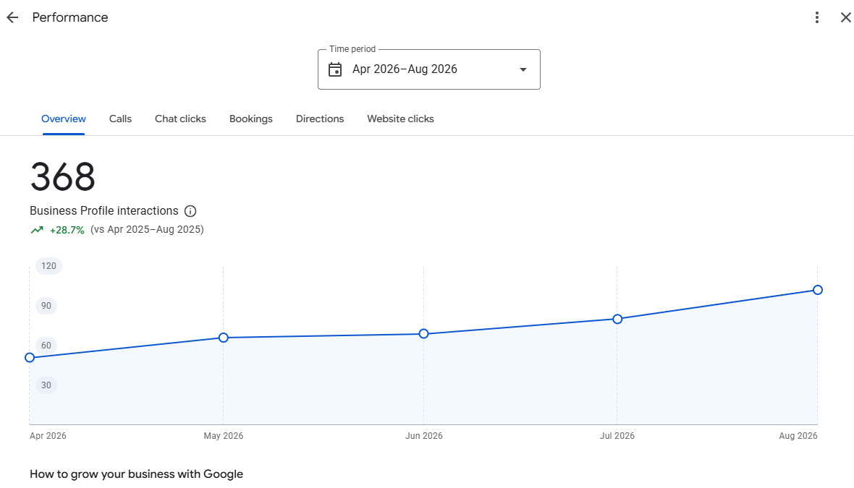The height and width of the screenshot is (488, 854).
Task: Click the '(vs Apr 2025–Aug 2025)' comparison text
Action: (x=147, y=230)
